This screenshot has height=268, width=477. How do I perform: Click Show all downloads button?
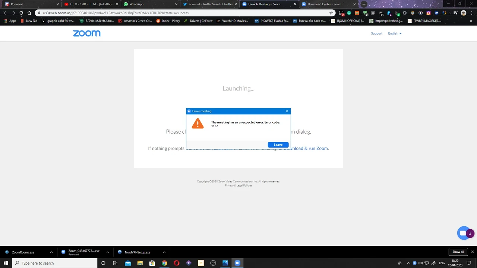click(x=458, y=252)
